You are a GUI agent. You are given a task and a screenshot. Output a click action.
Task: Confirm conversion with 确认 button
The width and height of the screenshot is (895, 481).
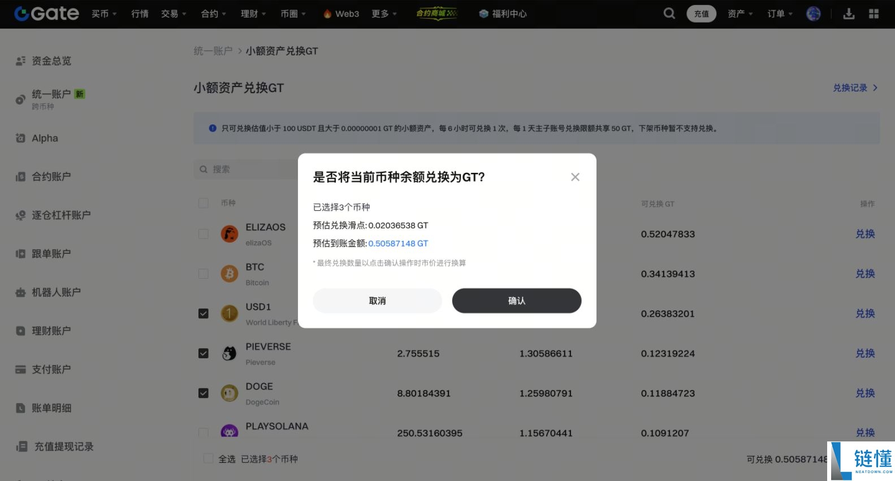[x=517, y=301]
